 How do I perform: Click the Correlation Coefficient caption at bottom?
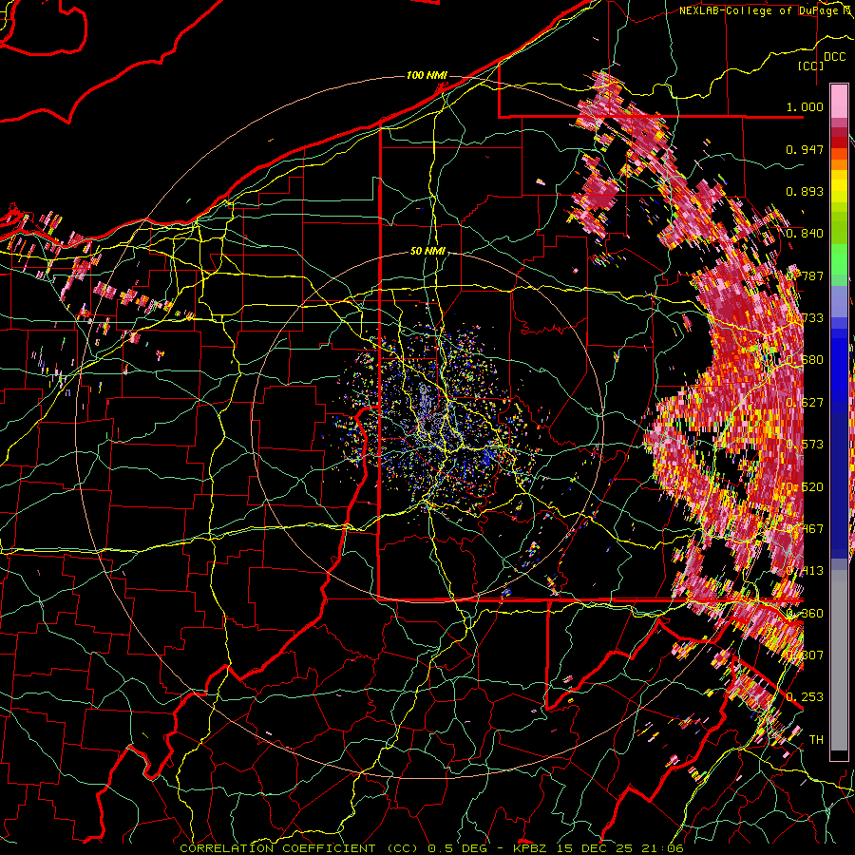pyautogui.click(x=431, y=848)
